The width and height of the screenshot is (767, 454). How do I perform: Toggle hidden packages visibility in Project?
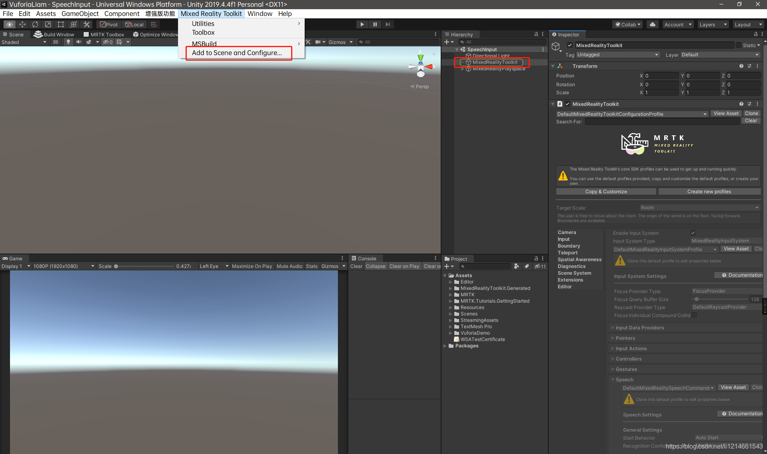540,266
